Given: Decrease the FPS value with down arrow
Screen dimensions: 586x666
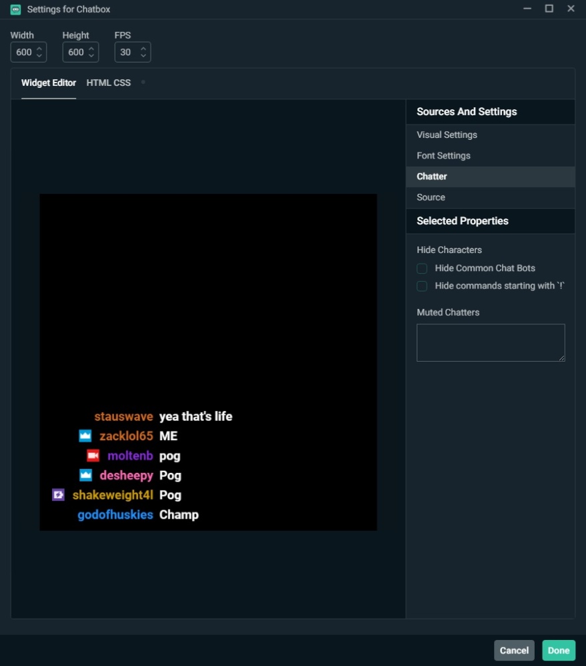Looking at the screenshot, I should (x=143, y=56).
